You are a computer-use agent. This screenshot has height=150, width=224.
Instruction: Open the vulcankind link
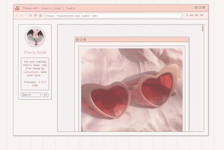click(31, 72)
